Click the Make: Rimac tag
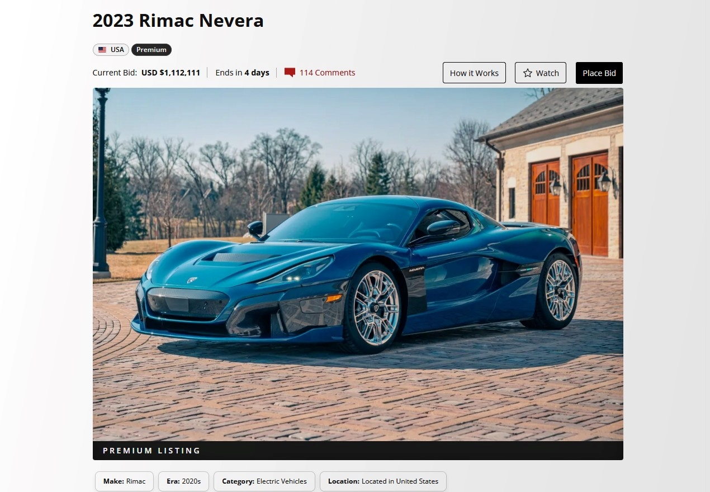The height and width of the screenshot is (492, 710). (x=124, y=481)
